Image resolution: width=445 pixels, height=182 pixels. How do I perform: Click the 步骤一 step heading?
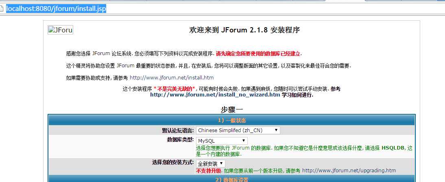click(x=231, y=110)
